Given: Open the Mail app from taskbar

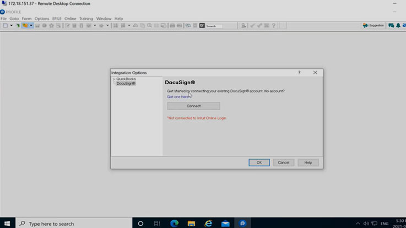Looking at the screenshot, I should pos(225,224).
